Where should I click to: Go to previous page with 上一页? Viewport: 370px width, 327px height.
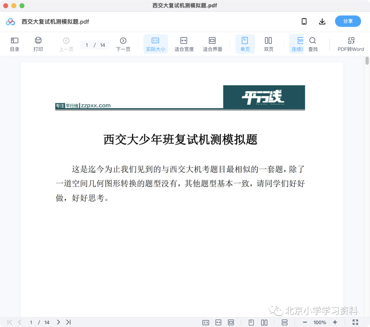66,44
